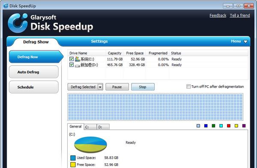257x168 pixels.
Task: Click the yellow legend swatch
Action: pos(236,126)
